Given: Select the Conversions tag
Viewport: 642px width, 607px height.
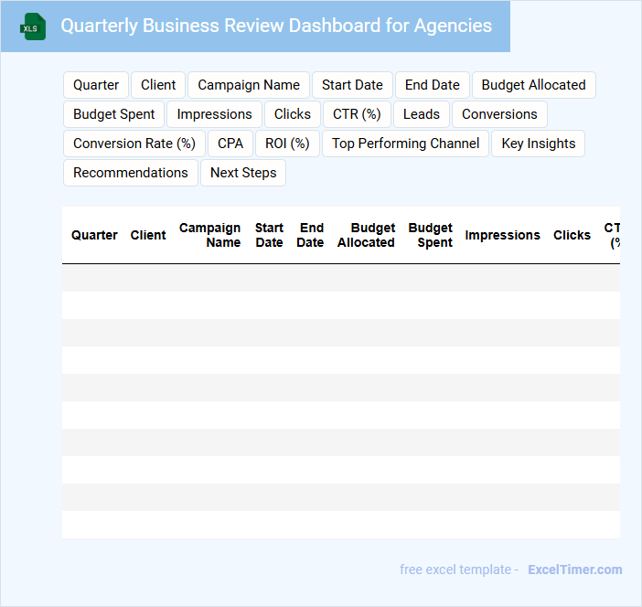Looking at the screenshot, I should (499, 114).
